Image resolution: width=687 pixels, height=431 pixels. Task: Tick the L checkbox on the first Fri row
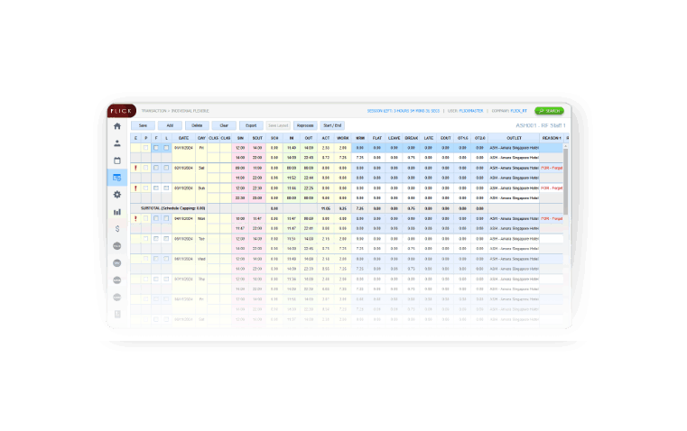pos(166,148)
